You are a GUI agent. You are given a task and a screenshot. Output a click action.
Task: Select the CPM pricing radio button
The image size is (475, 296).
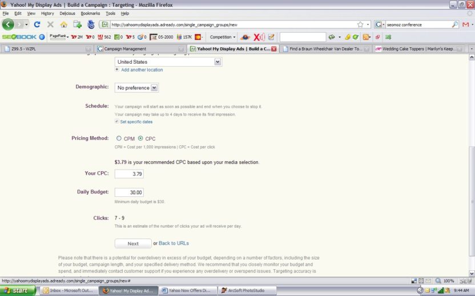click(119, 138)
